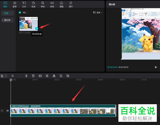Image resolution: width=160 pixels, height=125 pixels.
Task: Click the timeline playhead handle
Action: (11, 80)
